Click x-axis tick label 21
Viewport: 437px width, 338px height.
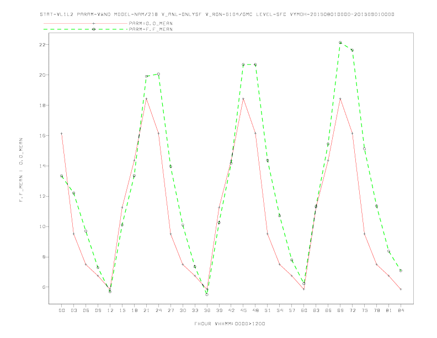point(146,310)
